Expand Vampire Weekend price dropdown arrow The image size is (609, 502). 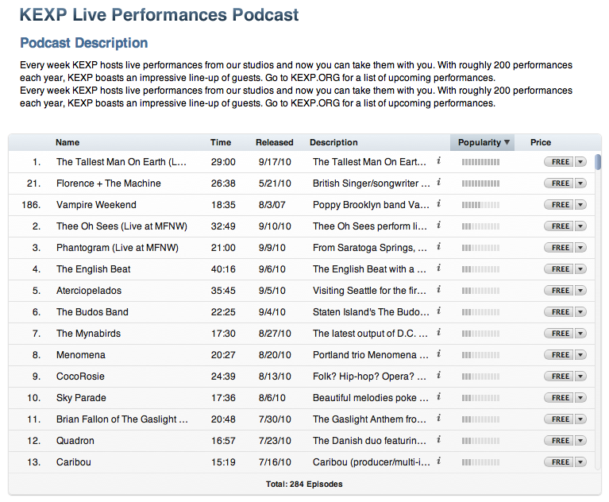580,205
